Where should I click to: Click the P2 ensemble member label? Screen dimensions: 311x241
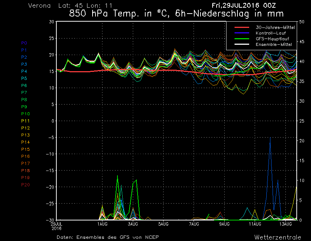click(24, 57)
